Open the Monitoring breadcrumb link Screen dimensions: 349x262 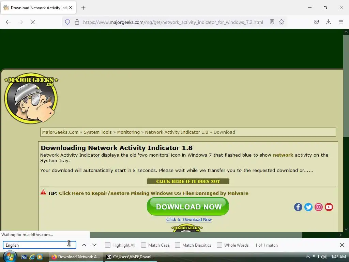128,132
